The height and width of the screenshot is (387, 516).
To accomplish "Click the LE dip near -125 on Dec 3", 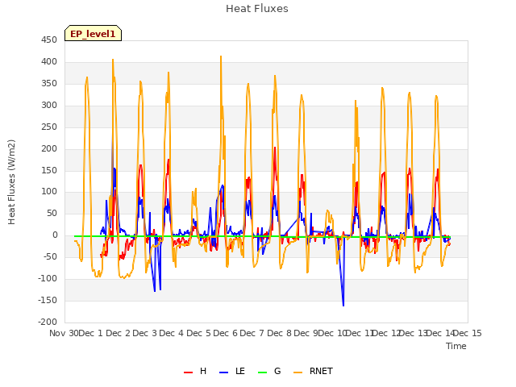I will (155, 290).
